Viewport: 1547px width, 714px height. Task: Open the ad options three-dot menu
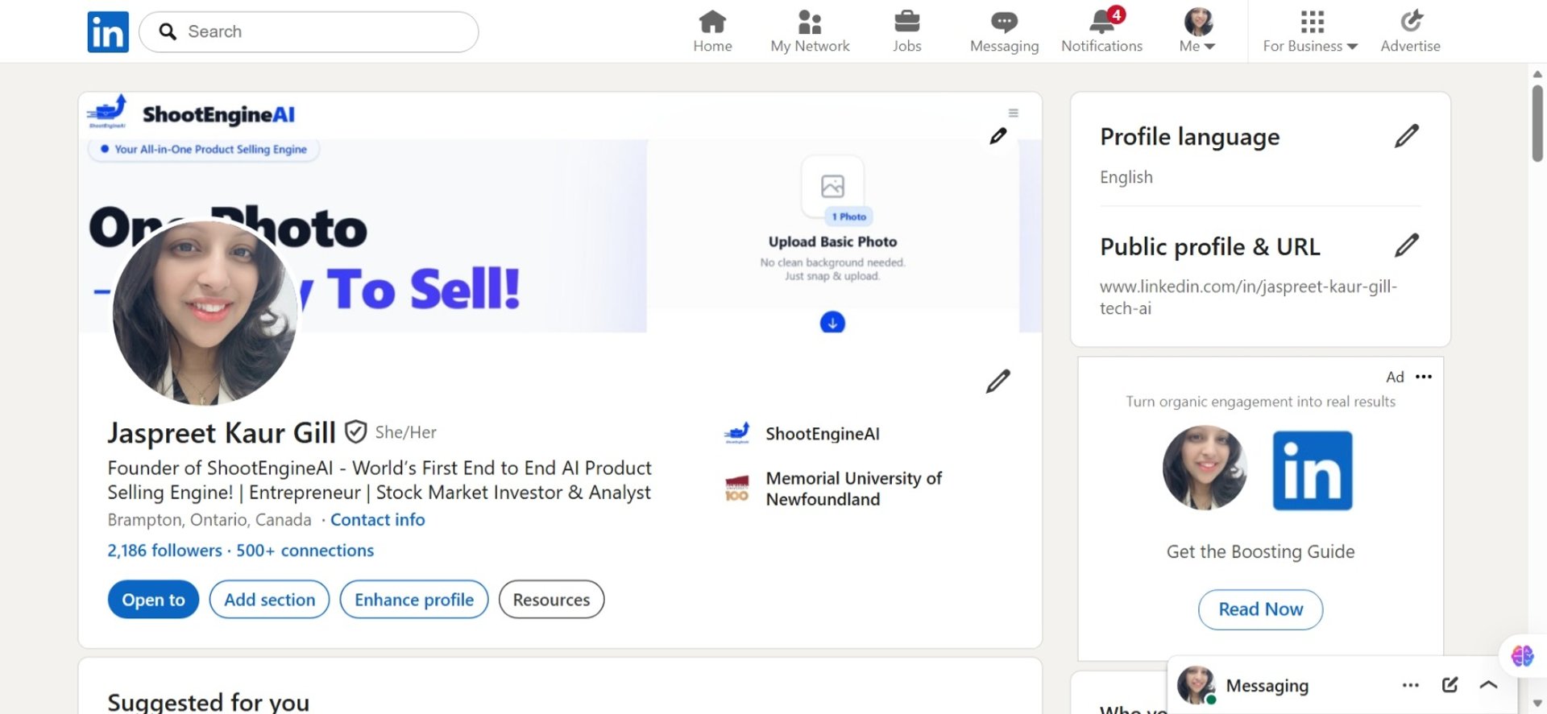pos(1424,377)
